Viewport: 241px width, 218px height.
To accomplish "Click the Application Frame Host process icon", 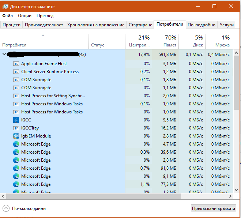I will click(x=16, y=64).
